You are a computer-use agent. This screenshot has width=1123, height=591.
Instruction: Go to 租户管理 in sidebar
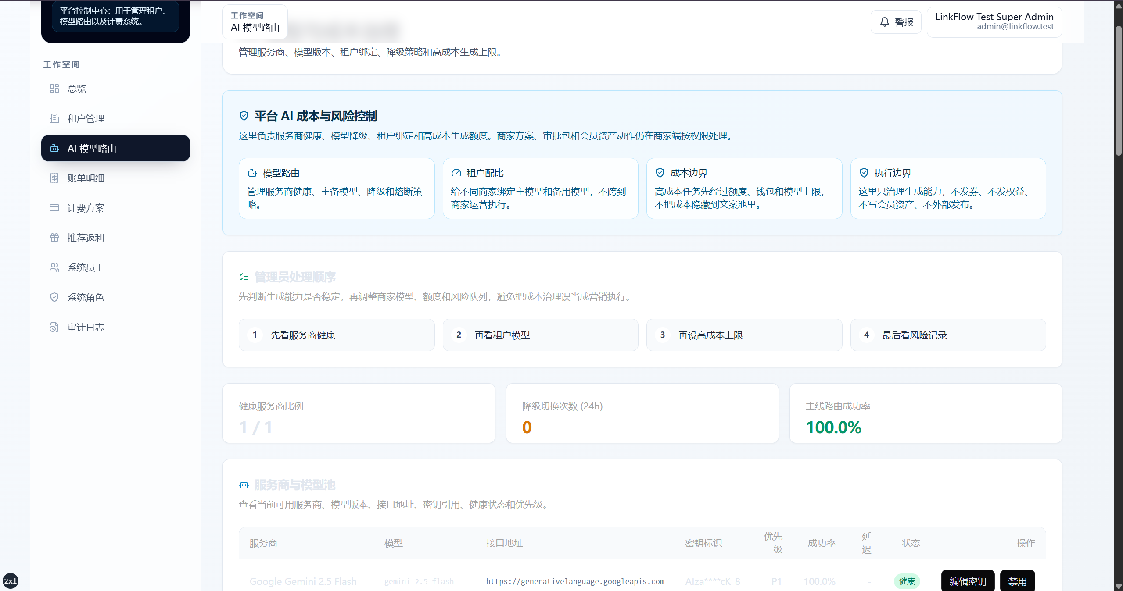coord(115,119)
